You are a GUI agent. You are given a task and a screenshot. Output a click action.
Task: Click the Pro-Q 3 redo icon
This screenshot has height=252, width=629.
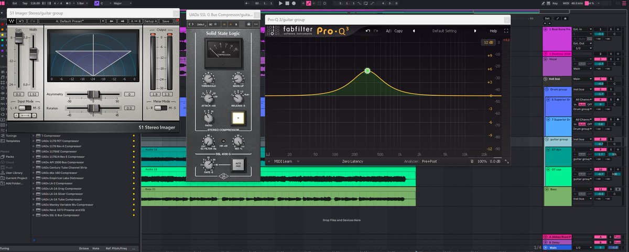click(377, 31)
